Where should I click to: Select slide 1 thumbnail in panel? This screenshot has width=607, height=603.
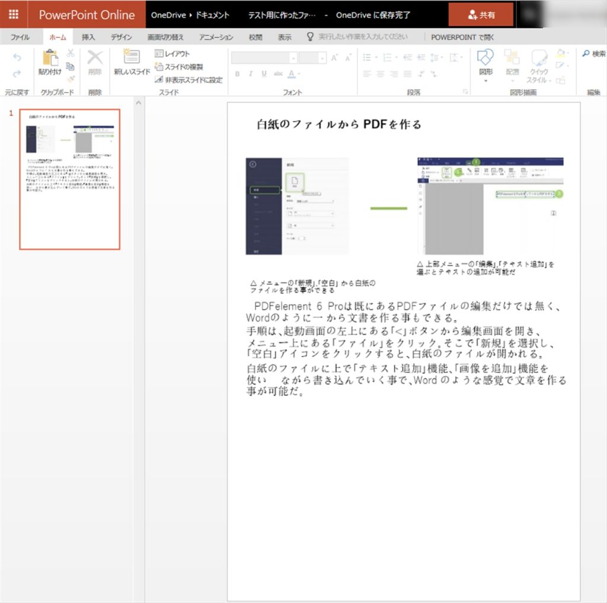tap(69, 179)
